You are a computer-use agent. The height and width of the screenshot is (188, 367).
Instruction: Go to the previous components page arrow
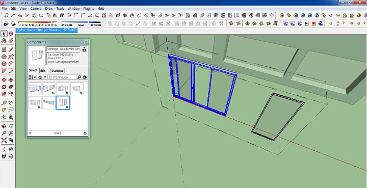pyautogui.click(x=30, y=133)
